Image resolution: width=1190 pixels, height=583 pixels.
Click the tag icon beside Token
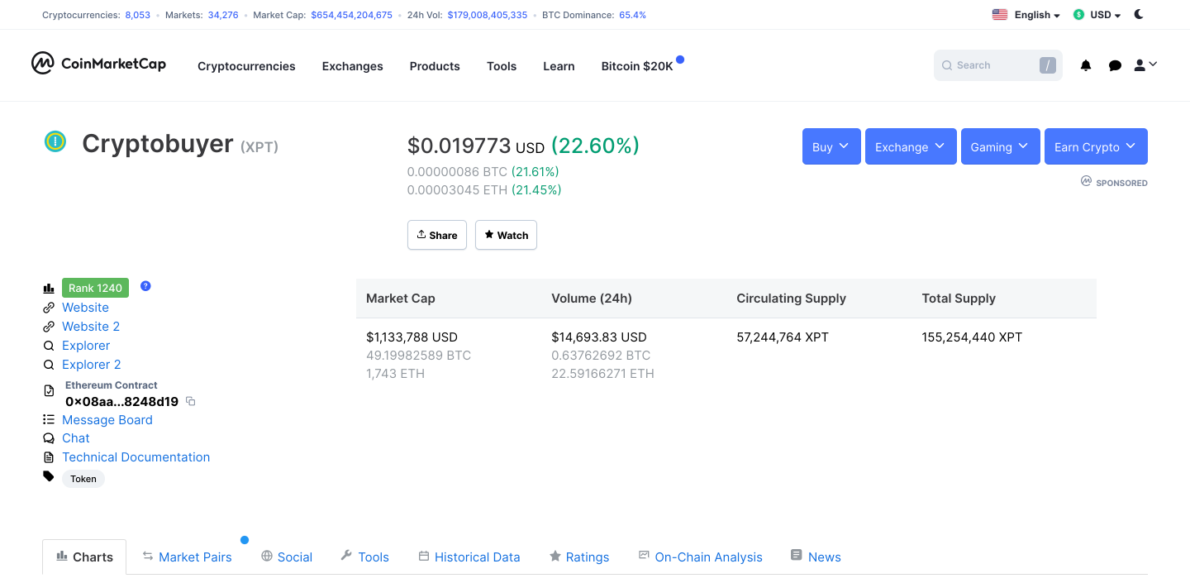(x=49, y=476)
